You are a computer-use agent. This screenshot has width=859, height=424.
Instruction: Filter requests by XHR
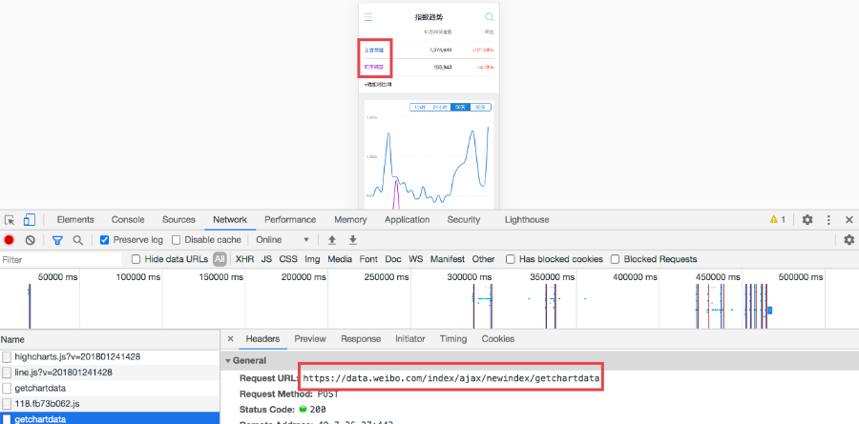[x=245, y=259]
